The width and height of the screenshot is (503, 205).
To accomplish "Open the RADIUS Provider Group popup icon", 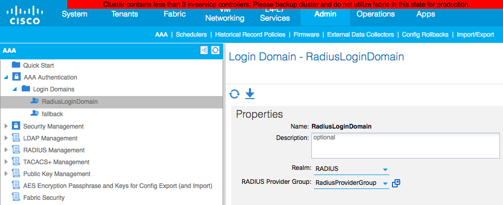I will point(396,183).
